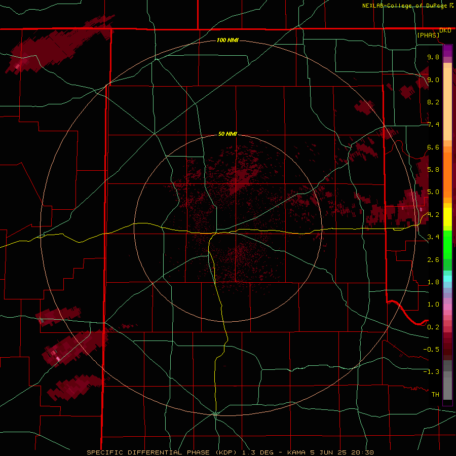This screenshot has width=456, height=456.
Task: Click the 7.4 scale value
Action: [433, 125]
